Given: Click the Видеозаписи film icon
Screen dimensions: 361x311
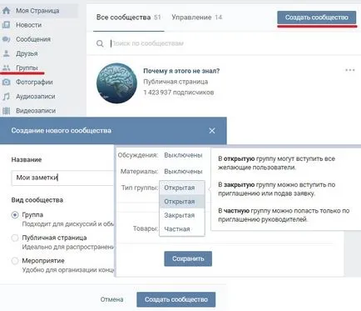Looking at the screenshot, I should (x=6, y=111).
